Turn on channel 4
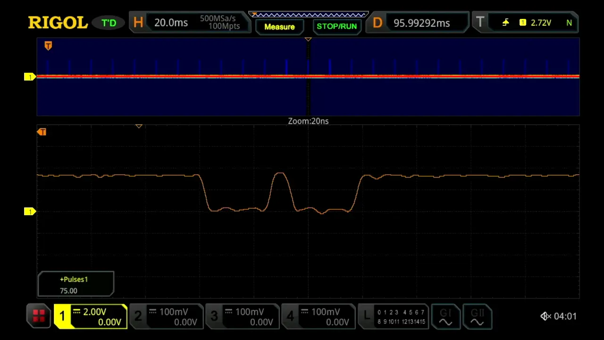 pos(319,316)
